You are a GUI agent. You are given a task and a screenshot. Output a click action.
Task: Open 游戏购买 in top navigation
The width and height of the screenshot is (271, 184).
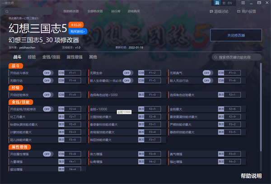134,11
